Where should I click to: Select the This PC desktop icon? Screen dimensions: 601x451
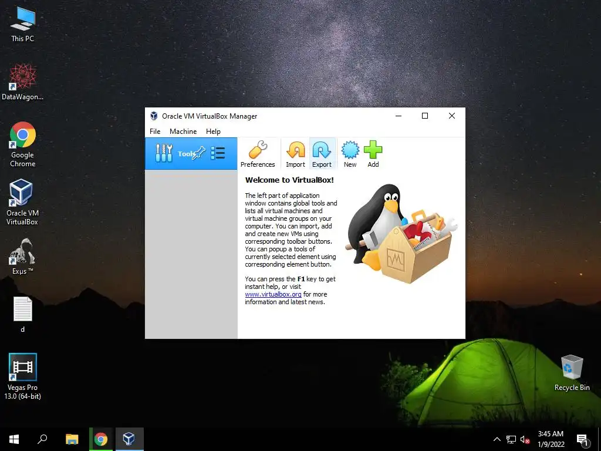[x=23, y=25]
